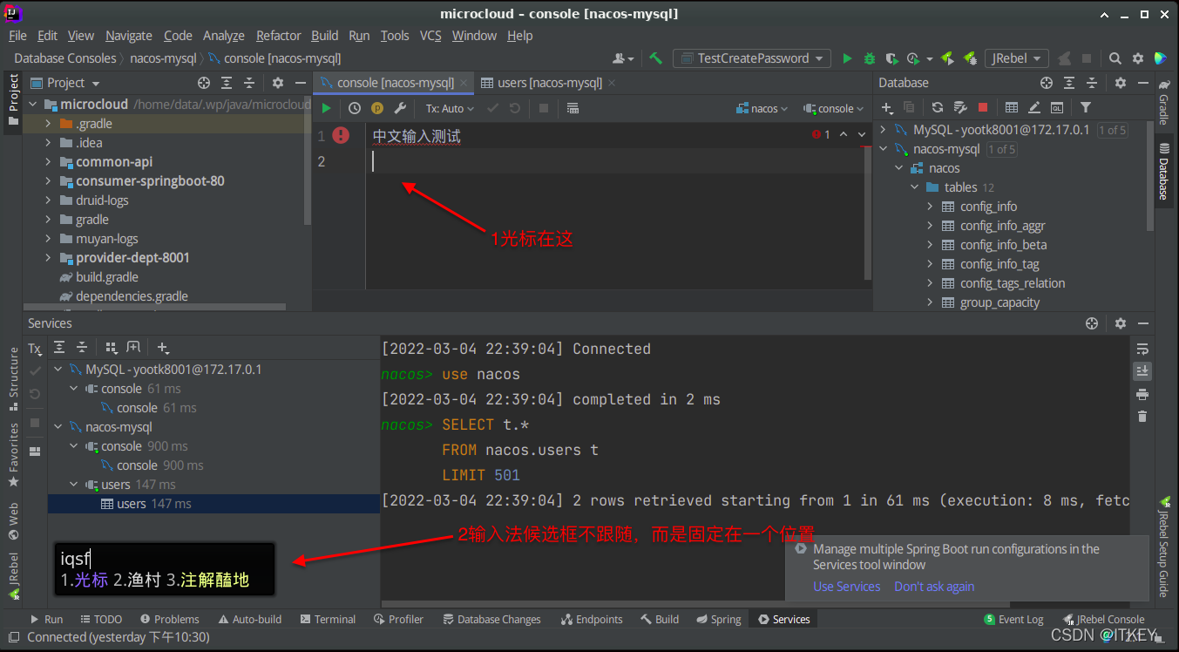Run with JRebel rocket icon
The image size is (1179, 652).
[x=948, y=58]
